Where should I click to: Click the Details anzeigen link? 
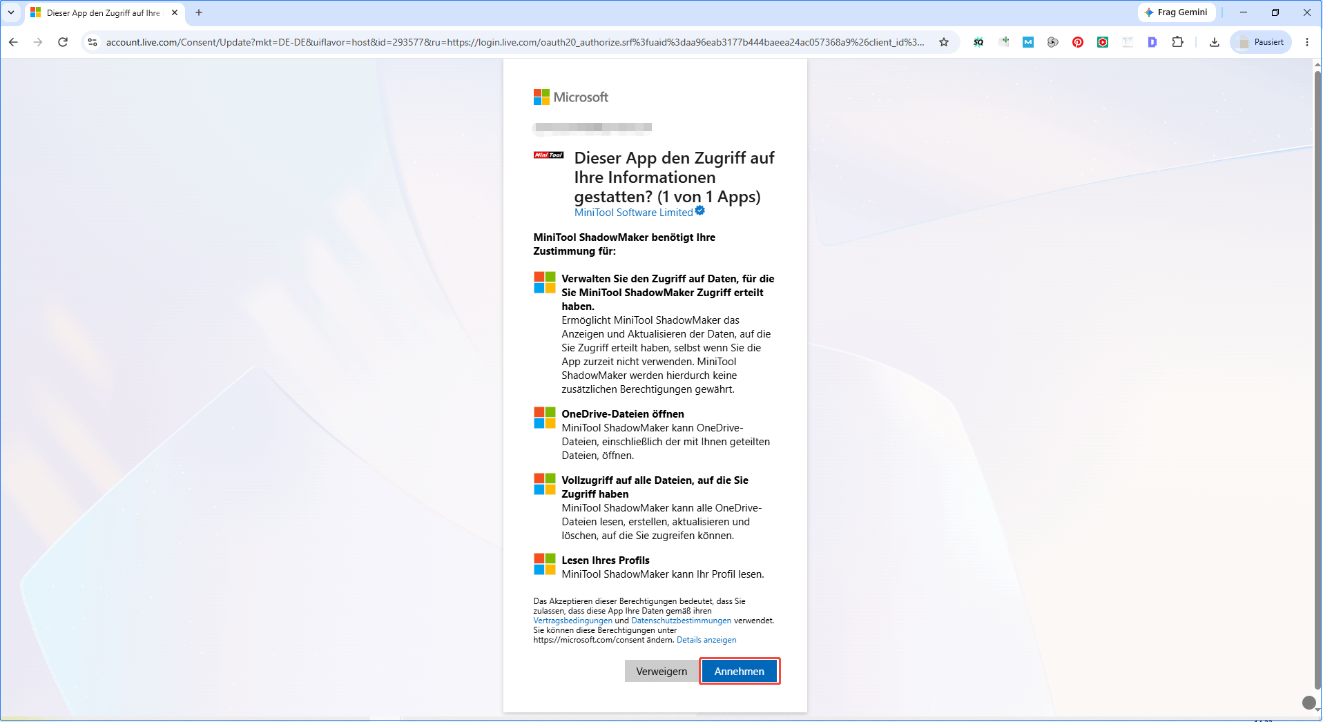706,640
